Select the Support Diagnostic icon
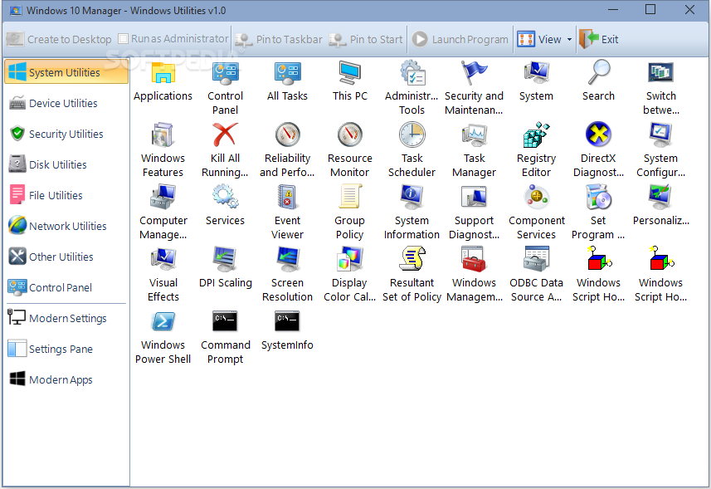This screenshot has height=489, width=711. (x=474, y=197)
